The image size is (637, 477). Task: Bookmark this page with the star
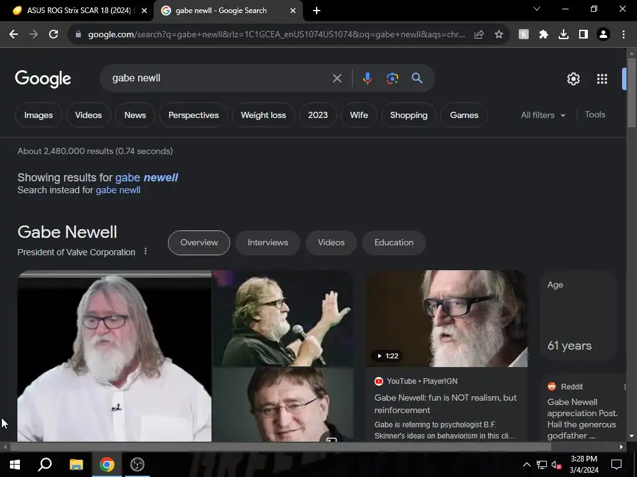pyautogui.click(x=499, y=35)
